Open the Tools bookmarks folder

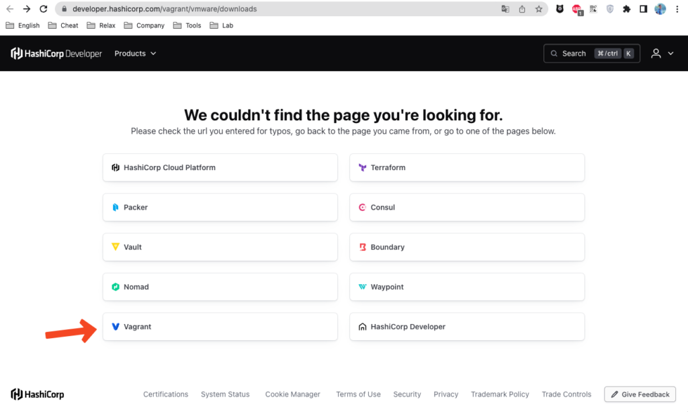187,26
